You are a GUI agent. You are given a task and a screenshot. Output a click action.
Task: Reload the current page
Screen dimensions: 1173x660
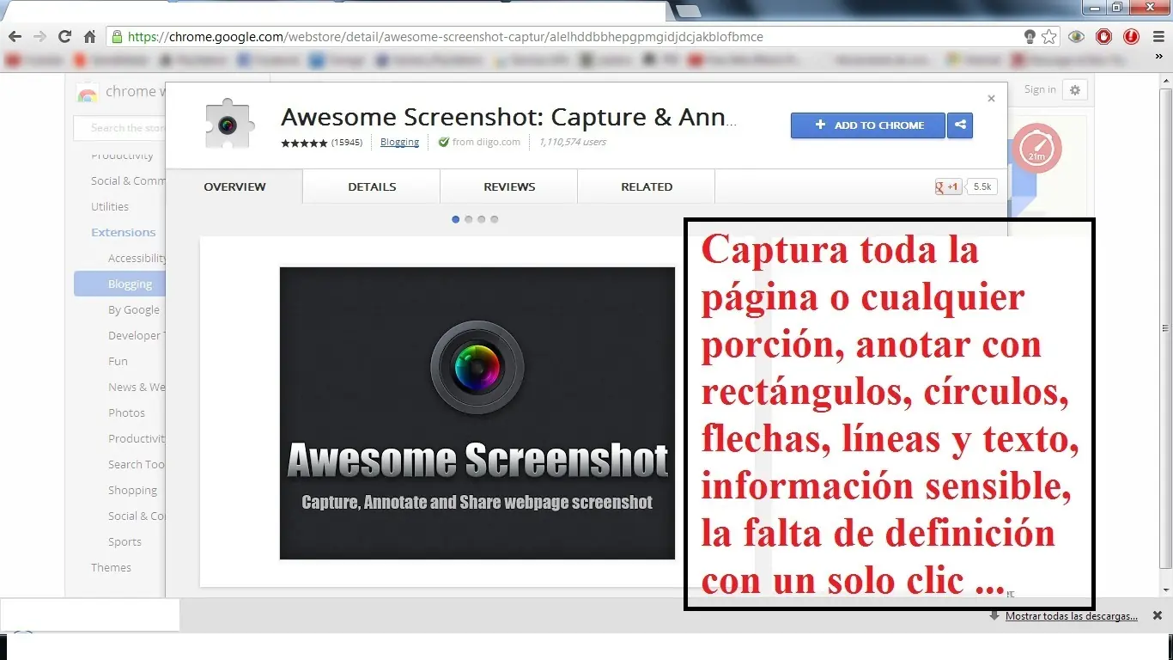tap(64, 37)
